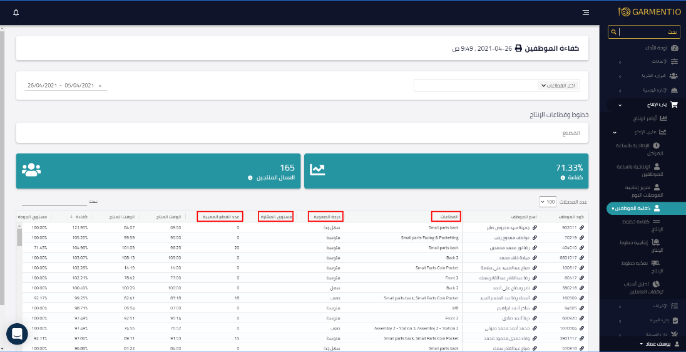Open the notifications bell

[x=16, y=13]
